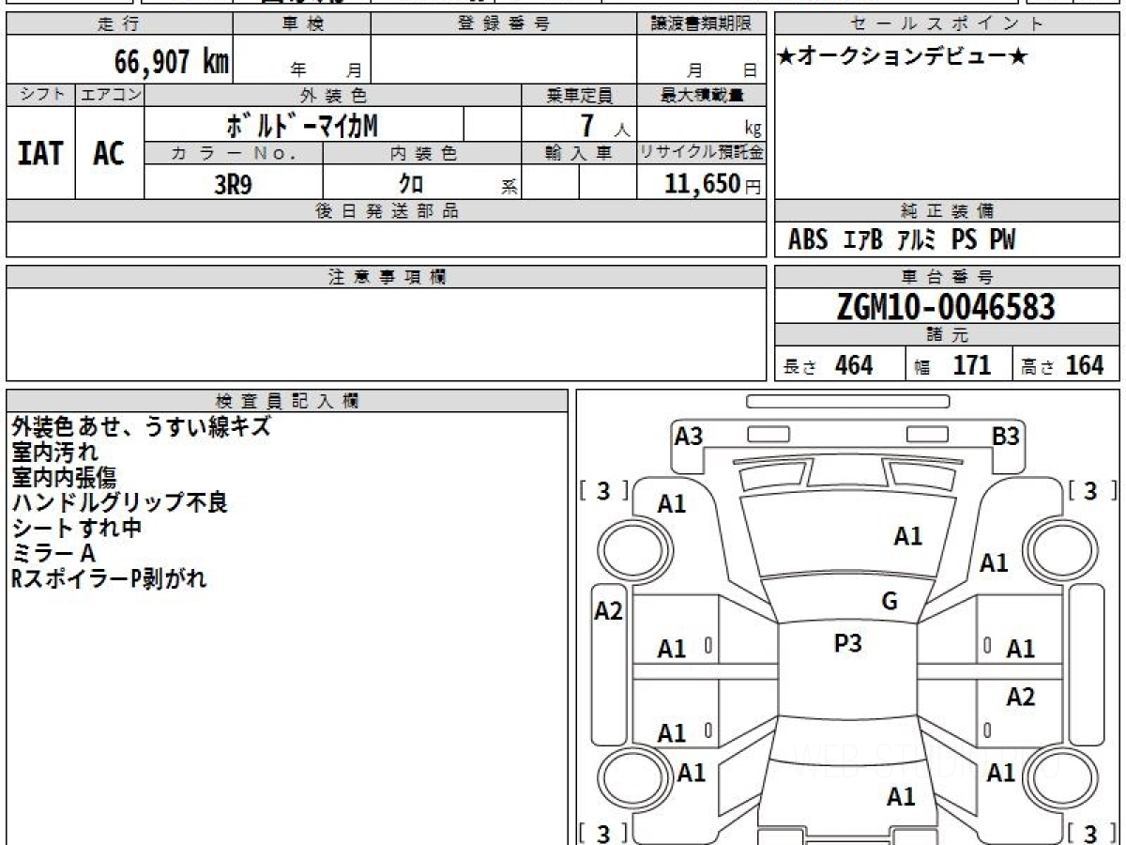Click the height value 高さ 164

[1062, 366]
